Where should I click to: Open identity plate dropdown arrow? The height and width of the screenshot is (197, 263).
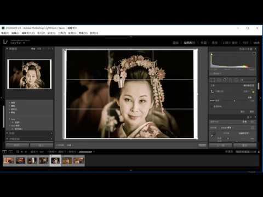coord(24,43)
